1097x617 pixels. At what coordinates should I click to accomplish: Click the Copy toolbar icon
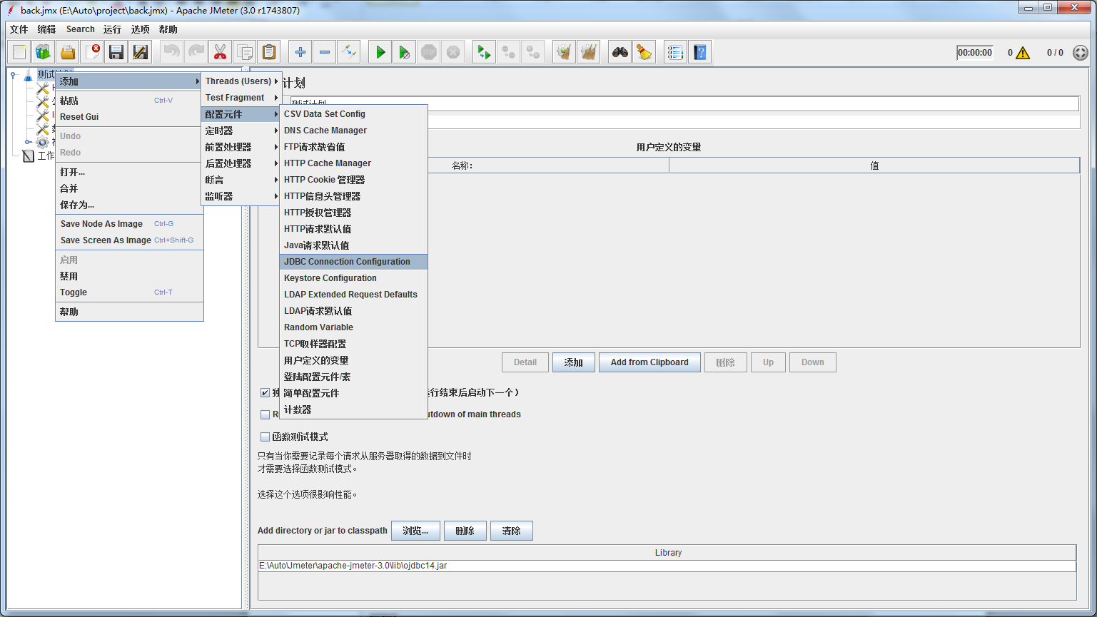coord(244,52)
